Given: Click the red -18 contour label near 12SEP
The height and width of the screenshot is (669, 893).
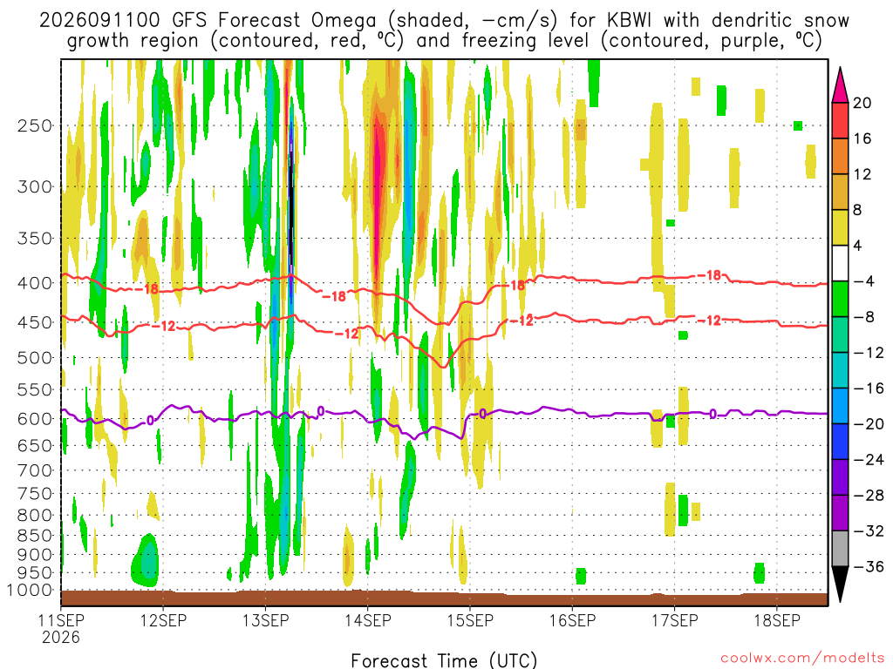Looking at the screenshot, I should click(147, 289).
